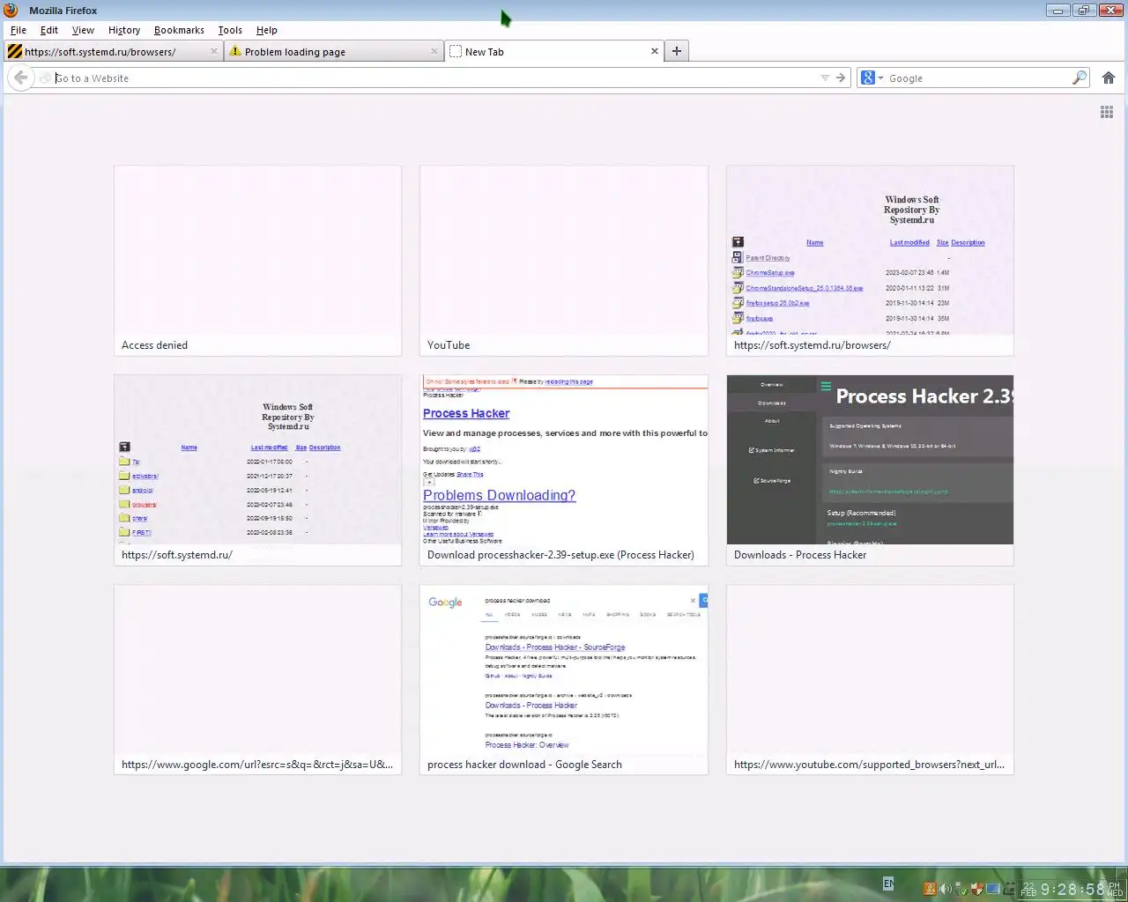Open the address bar history dropdown
This screenshot has height=902, width=1128.
point(825,78)
